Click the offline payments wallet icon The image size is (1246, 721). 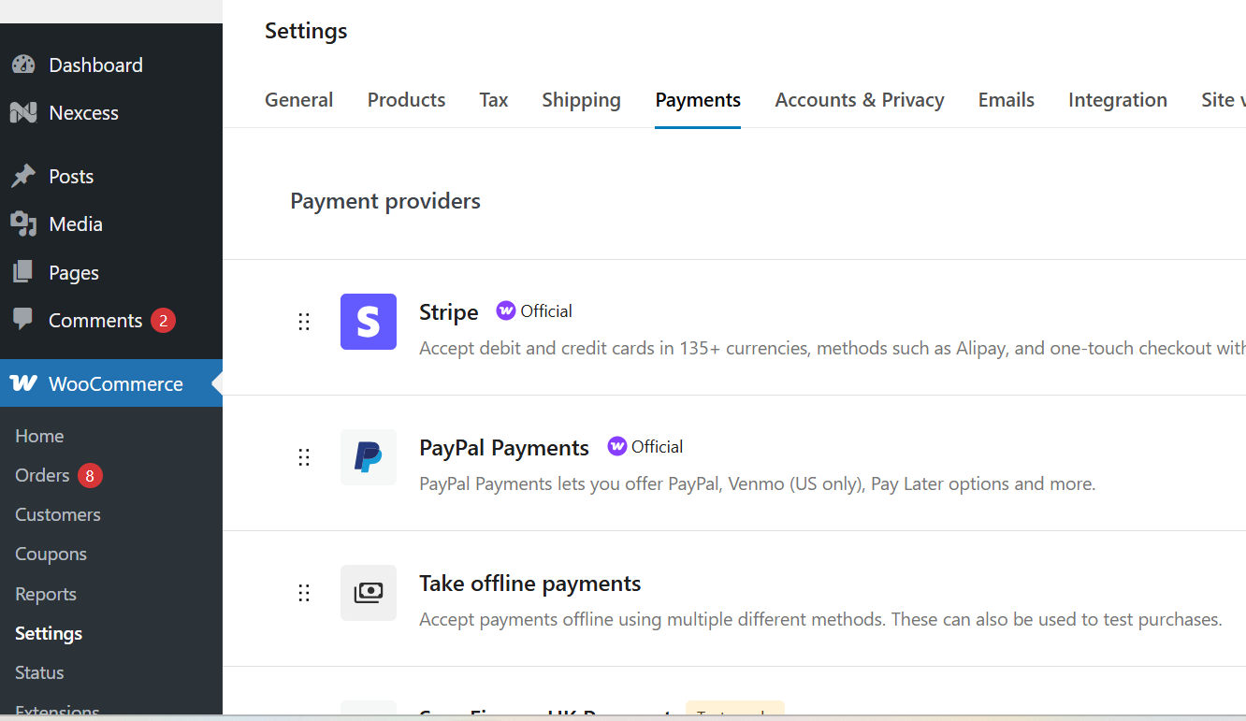click(x=369, y=593)
